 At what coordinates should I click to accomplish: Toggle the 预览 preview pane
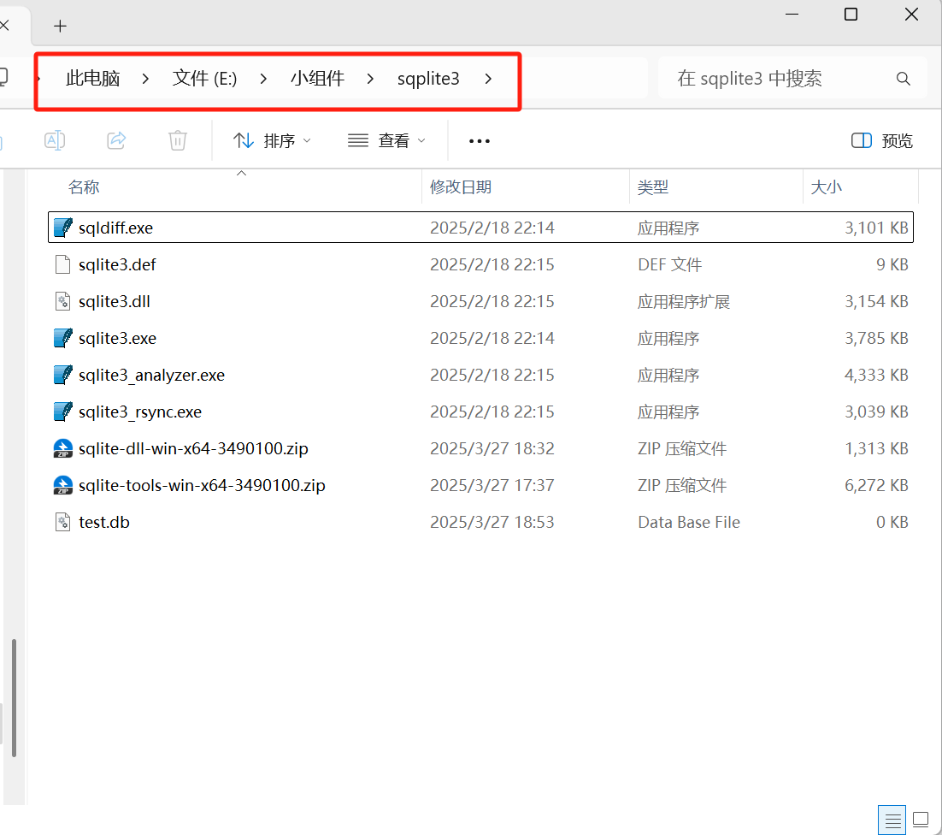882,140
